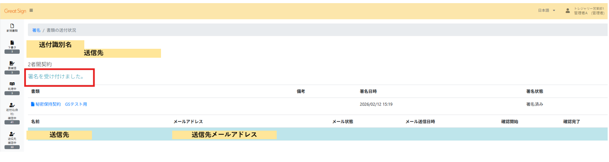Click the メール状態 column header

[343, 122]
